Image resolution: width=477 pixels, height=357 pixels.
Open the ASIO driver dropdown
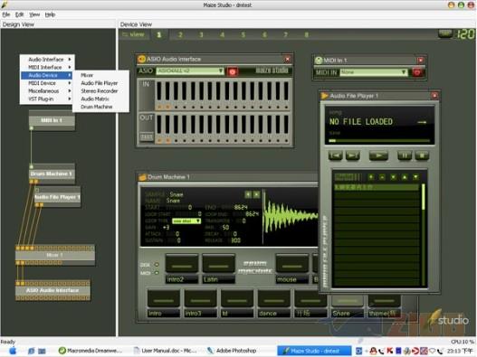point(190,70)
